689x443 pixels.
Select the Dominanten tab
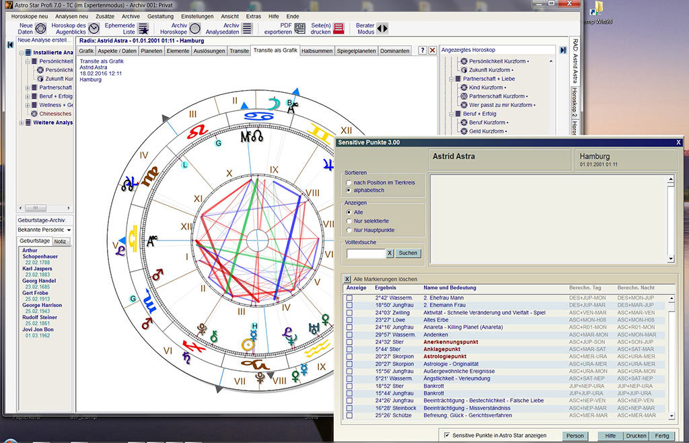[x=394, y=51]
